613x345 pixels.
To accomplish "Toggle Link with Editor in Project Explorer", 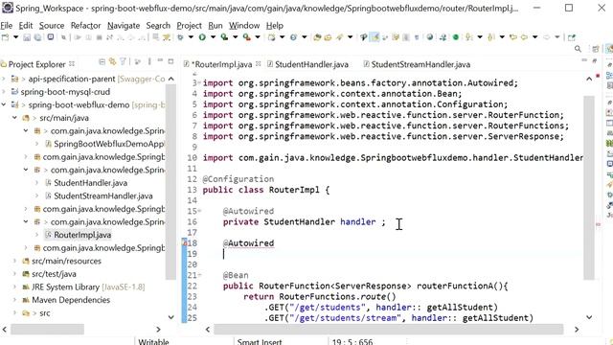I will 113,61.
